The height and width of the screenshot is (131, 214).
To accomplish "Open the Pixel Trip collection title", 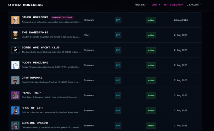I will tap(31, 93).
